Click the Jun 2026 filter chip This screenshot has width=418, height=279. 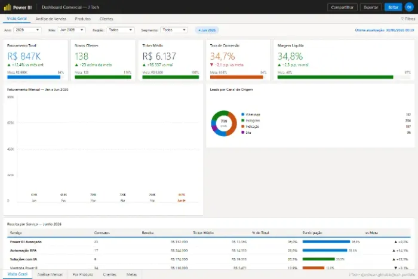[207, 30]
